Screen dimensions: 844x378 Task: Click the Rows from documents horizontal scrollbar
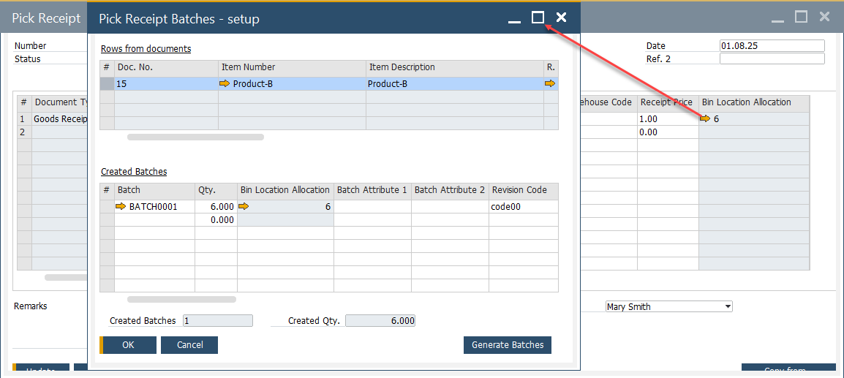click(x=195, y=137)
